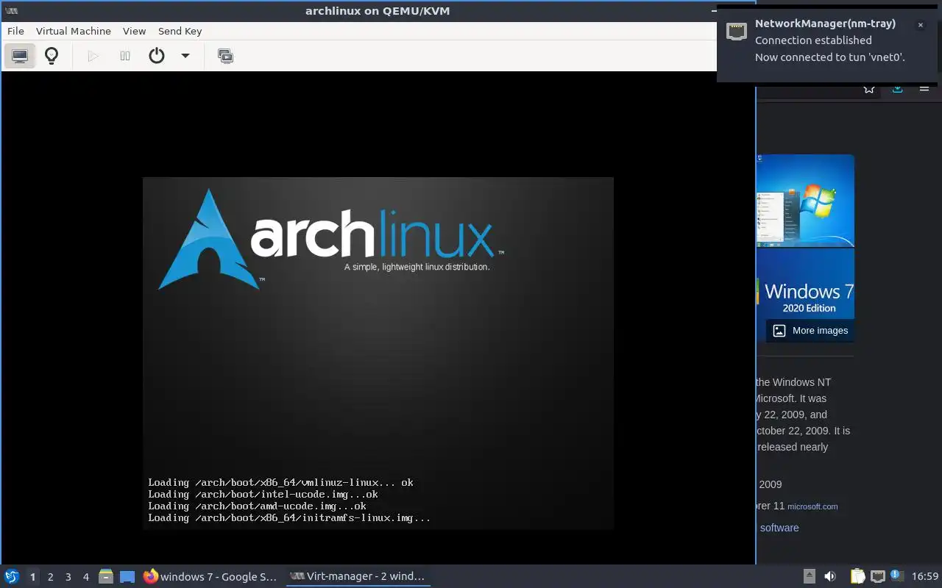The width and height of the screenshot is (942, 588).
Task: Switch to virtual desktop 2
Action: tap(50, 577)
